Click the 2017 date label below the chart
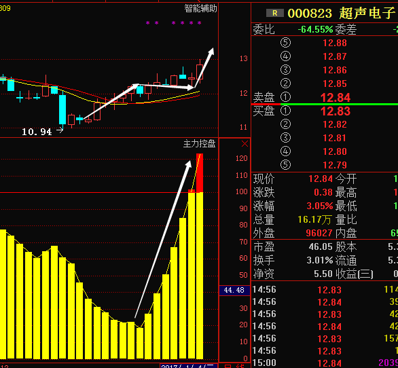 click(188, 366)
